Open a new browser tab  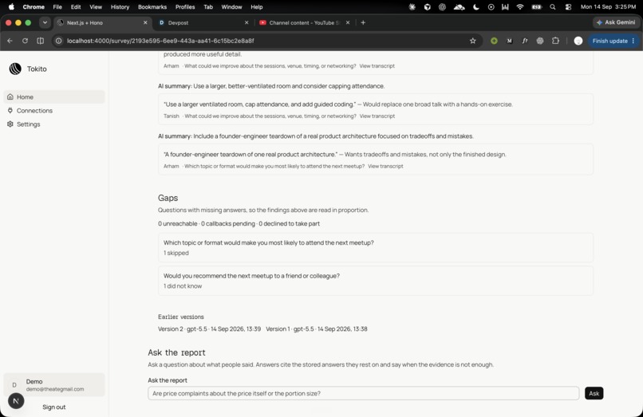(x=363, y=22)
